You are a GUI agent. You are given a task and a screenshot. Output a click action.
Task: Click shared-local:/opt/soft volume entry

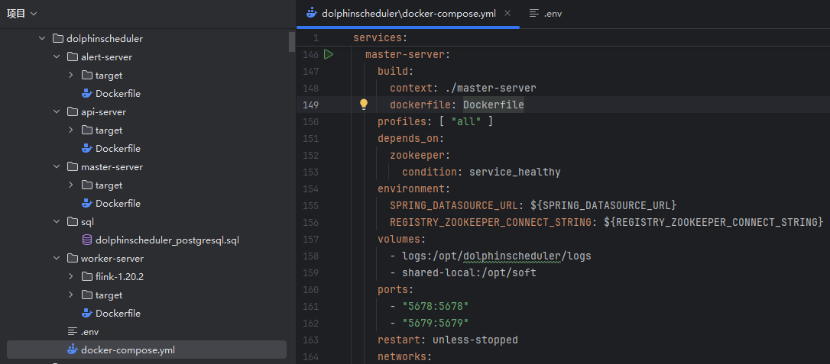pos(469,272)
